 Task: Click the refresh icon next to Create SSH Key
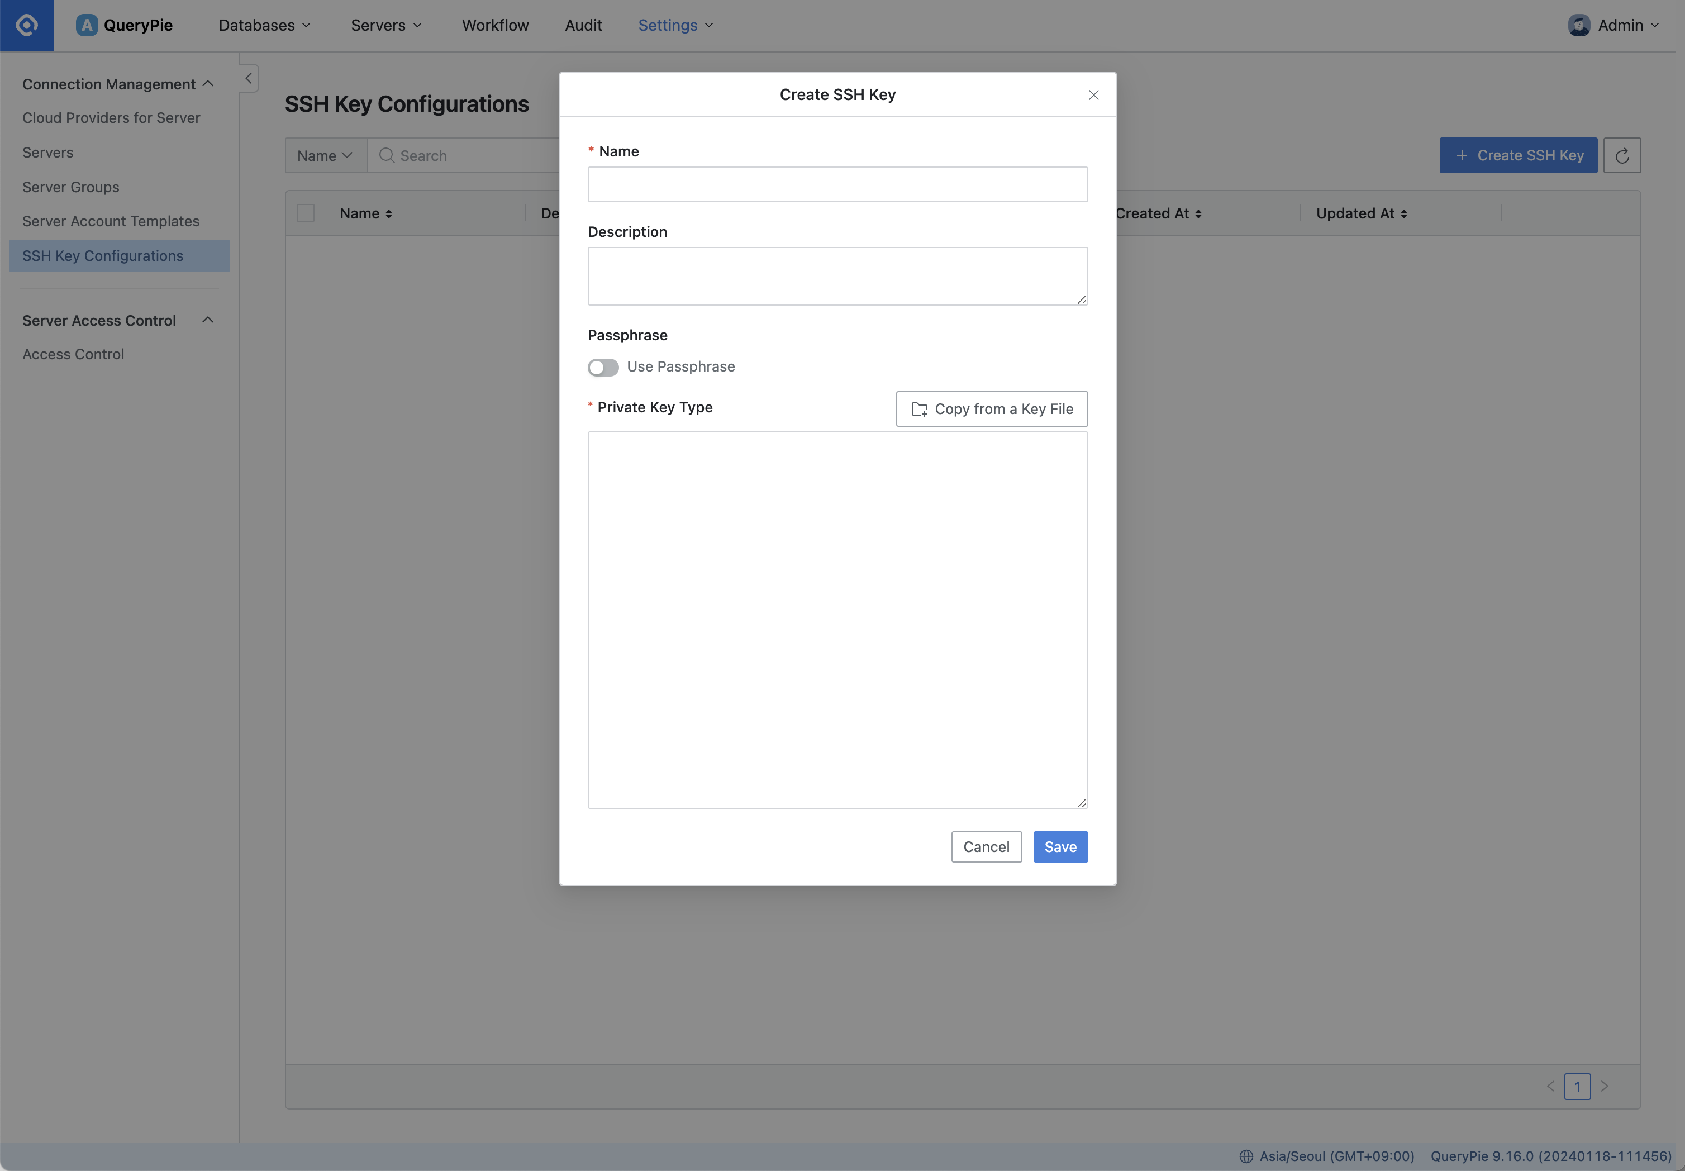coord(1621,155)
